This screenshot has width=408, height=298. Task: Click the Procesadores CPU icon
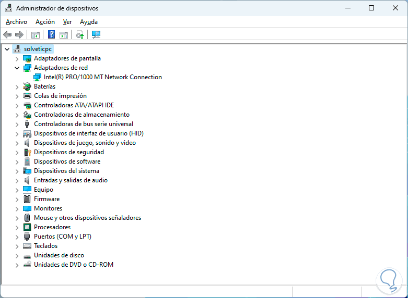click(27, 227)
